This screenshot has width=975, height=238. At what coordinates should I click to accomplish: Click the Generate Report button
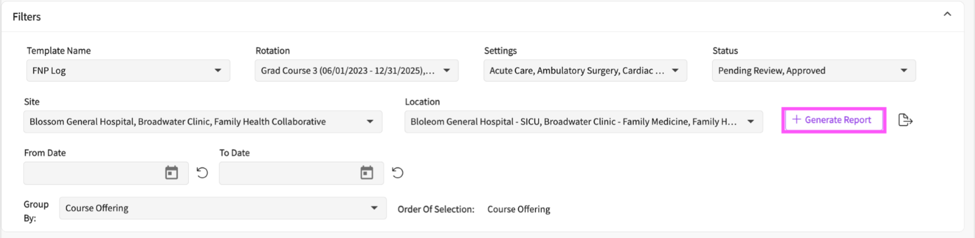(x=833, y=120)
